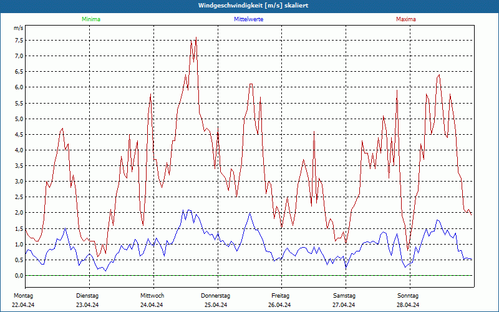Click the 1,5 y-axis value
The height and width of the screenshot is (312, 499).
19,228
